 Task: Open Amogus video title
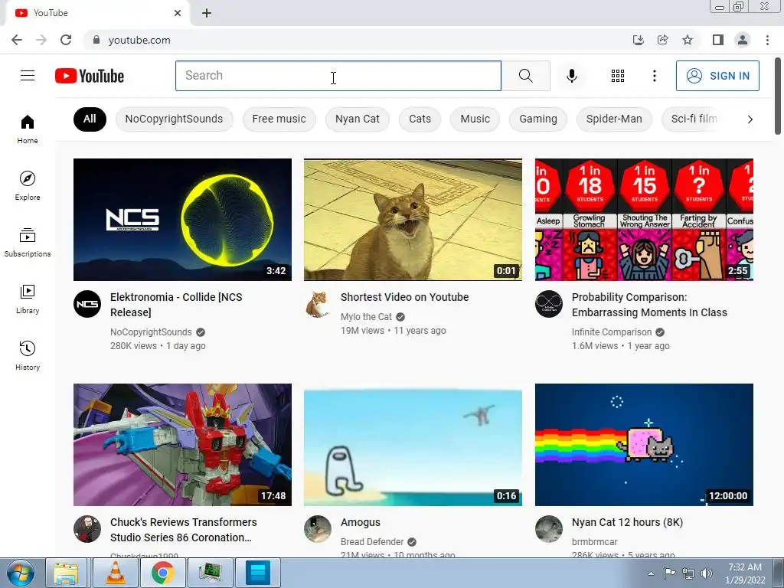pos(361,522)
